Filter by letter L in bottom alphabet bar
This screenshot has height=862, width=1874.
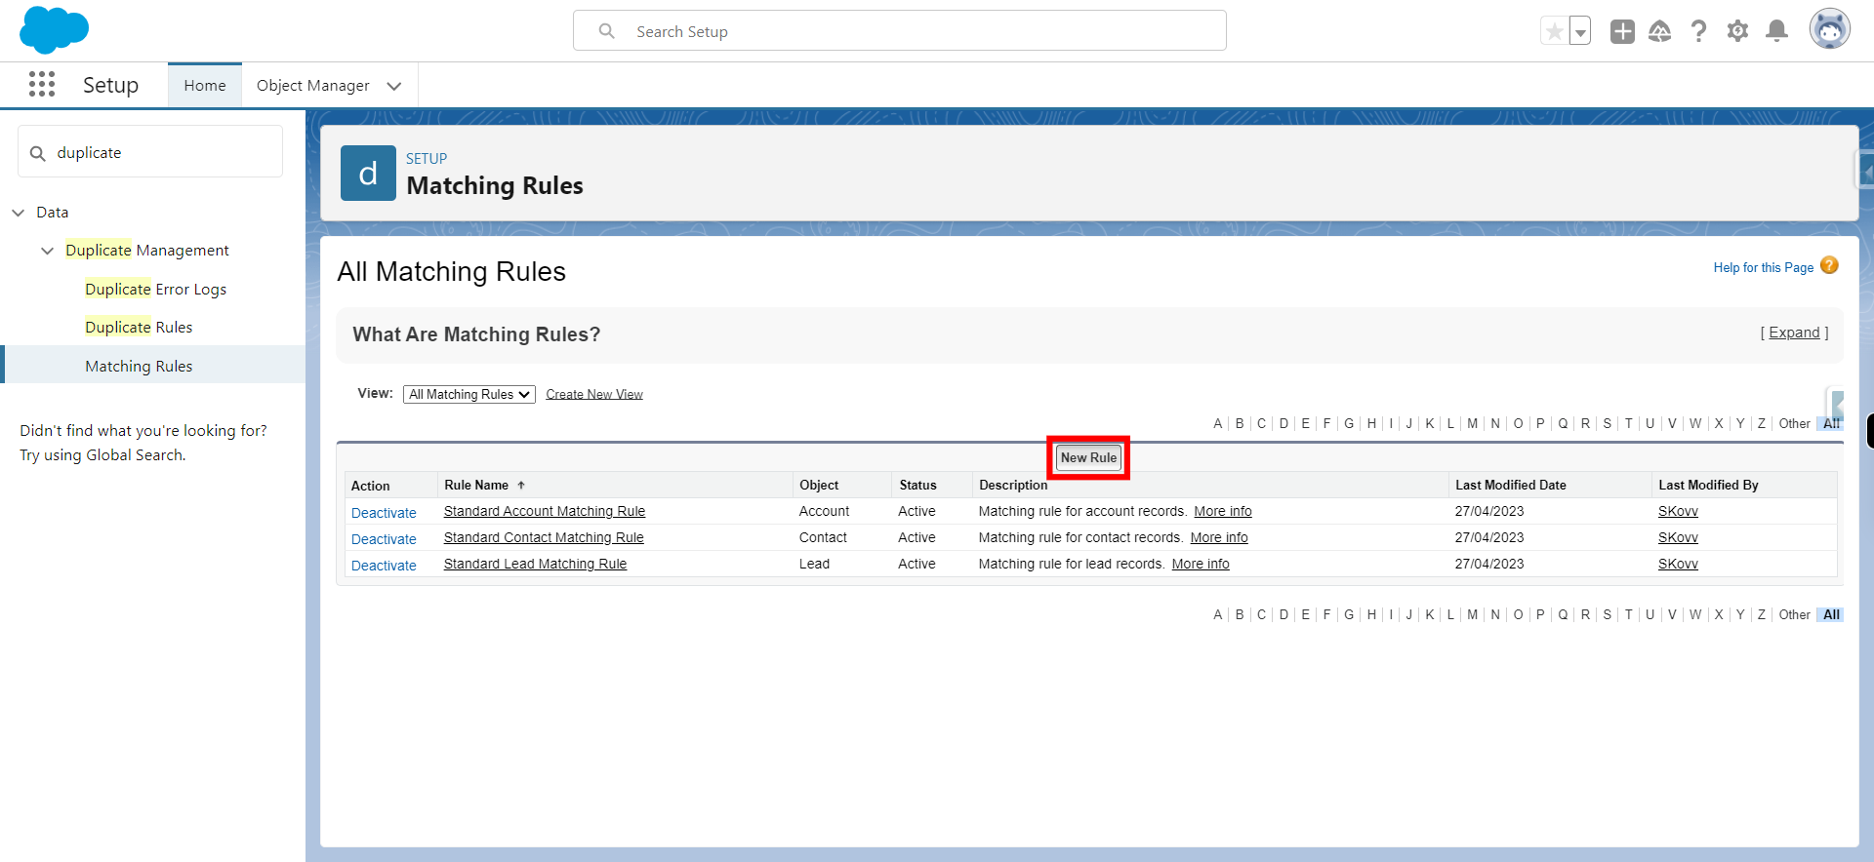[1450, 614]
